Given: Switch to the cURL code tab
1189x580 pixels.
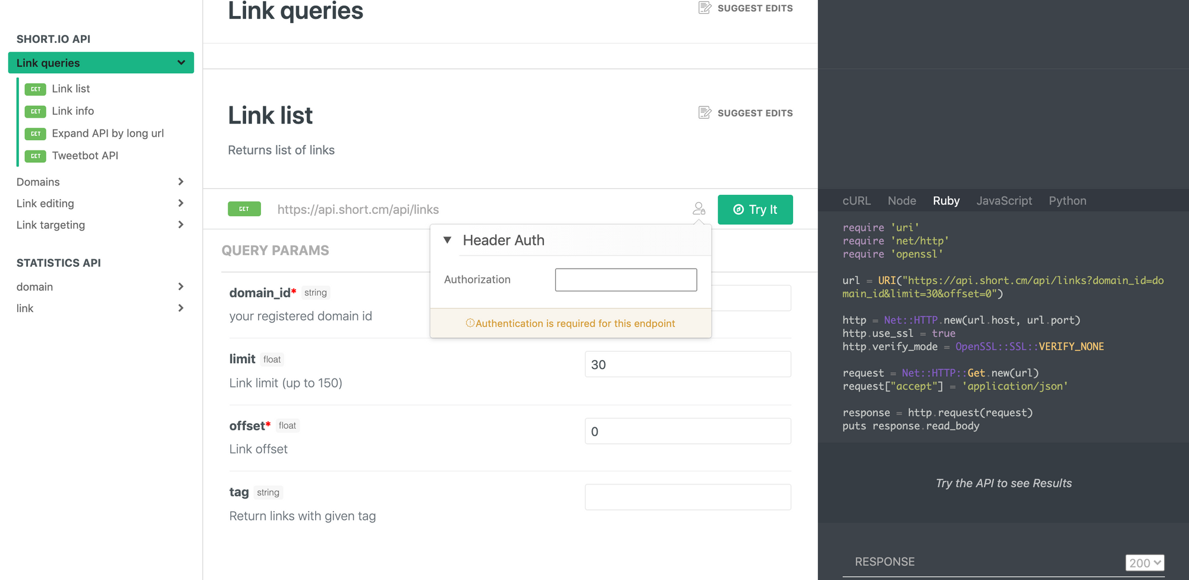Looking at the screenshot, I should pyautogui.click(x=856, y=201).
